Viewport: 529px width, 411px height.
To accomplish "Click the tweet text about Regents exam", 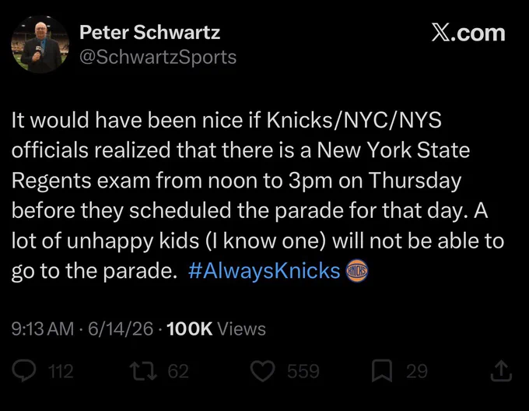I will click(x=257, y=195).
